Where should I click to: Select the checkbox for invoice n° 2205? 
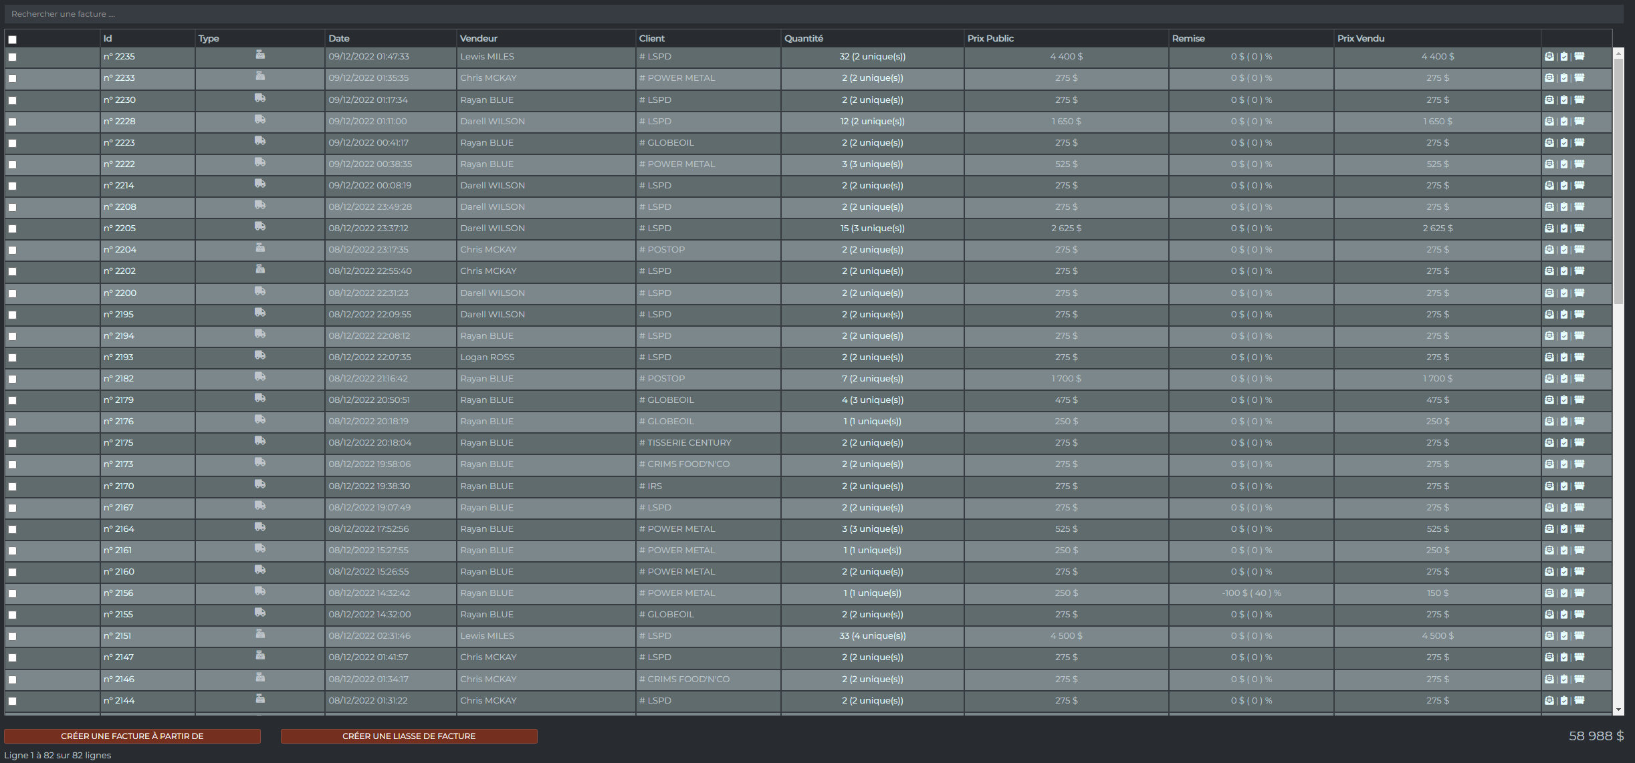12,228
